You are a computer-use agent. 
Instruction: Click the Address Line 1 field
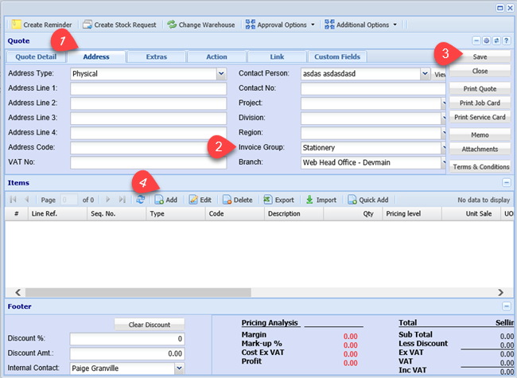tap(148, 88)
